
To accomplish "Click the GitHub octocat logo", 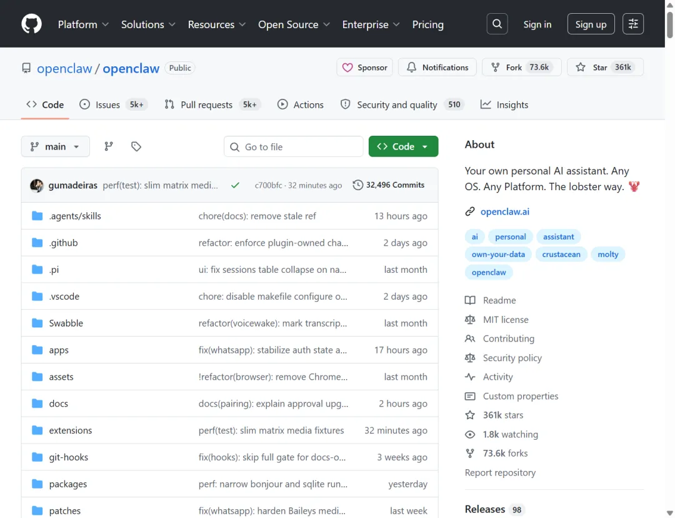I will 31,24.
